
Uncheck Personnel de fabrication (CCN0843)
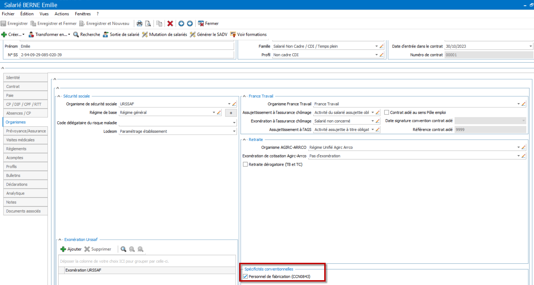pos(245,276)
